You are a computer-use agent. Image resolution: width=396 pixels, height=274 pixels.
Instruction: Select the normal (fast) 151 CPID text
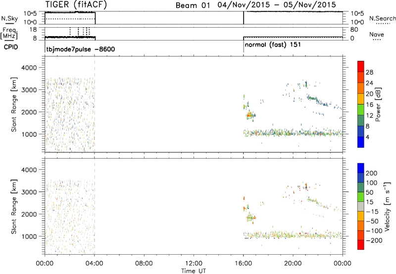[273, 45]
